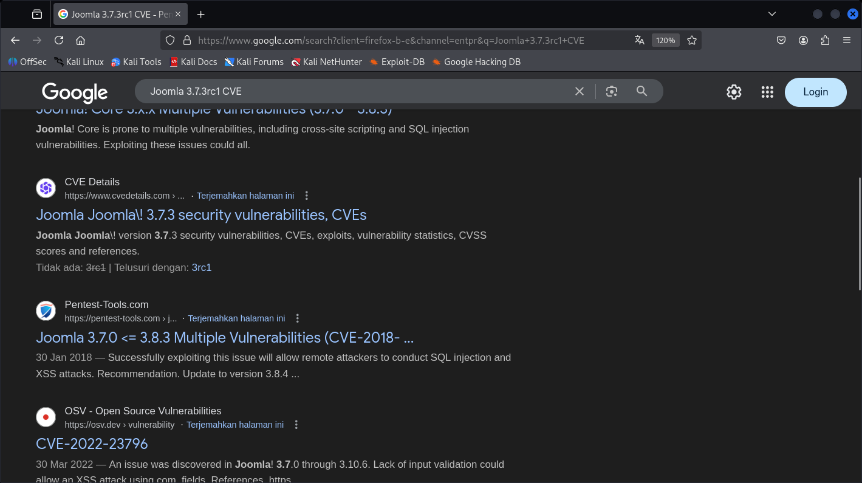The height and width of the screenshot is (483, 862).
Task: Open tracking protection shield icon
Action: point(170,40)
